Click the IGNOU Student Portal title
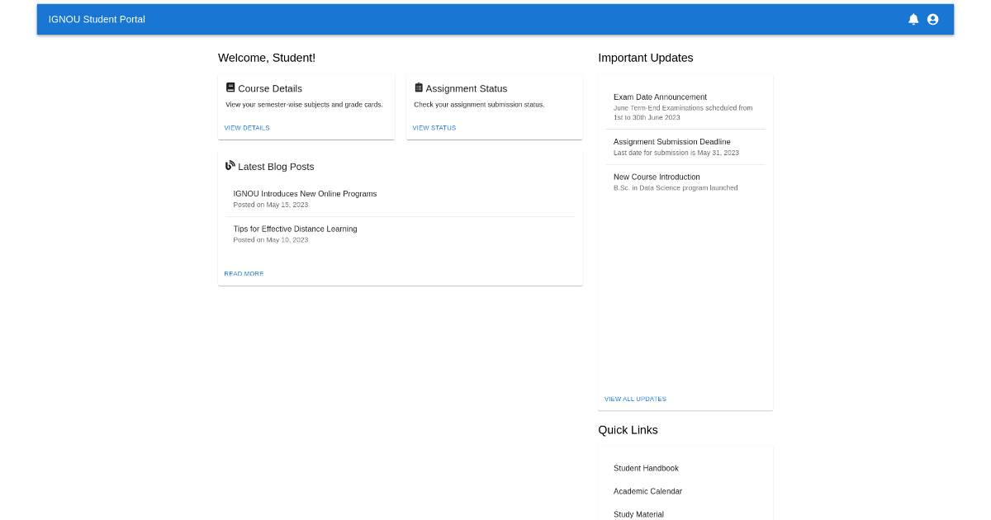The image size is (991, 520). coord(97,19)
